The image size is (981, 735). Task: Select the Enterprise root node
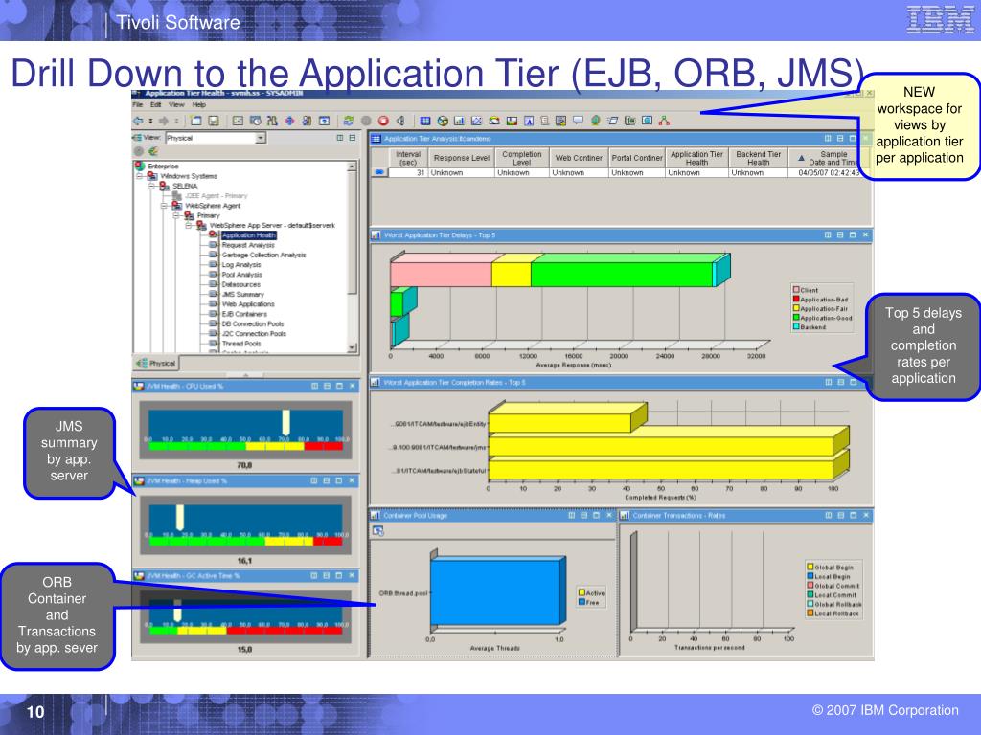[x=163, y=167]
